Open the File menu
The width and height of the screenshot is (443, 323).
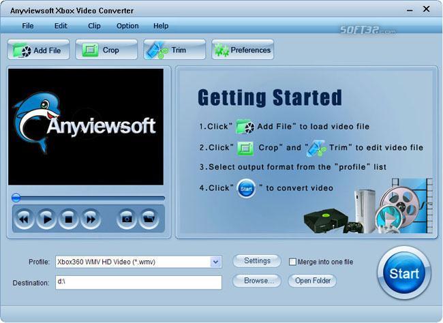click(28, 26)
